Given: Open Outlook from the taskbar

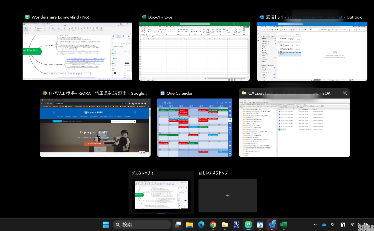Looking at the screenshot, I should (271, 224).
